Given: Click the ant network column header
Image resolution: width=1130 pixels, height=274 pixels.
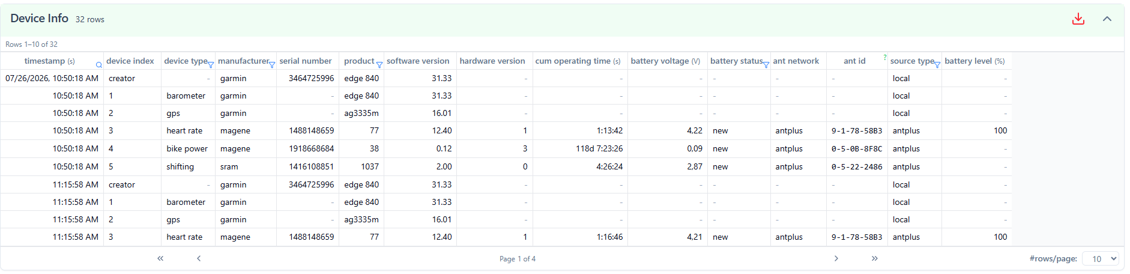Looking at the screenshot, I should [796, 61].
